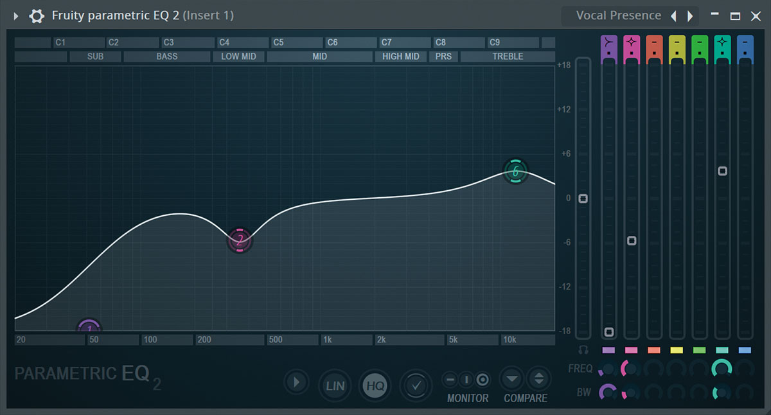Screen dimensions: 771x415
Task: Click band 6 teal level slider handle
Action: (723, 171)
